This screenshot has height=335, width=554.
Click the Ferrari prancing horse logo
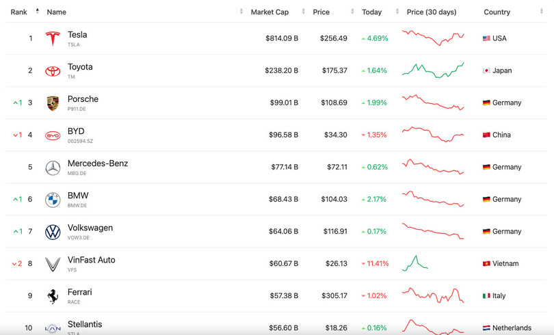pyautogui.click(x=53, y=296)
